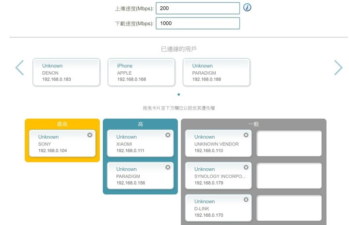
Task: Select the PARADIGM card 192.168.0.188
Action: tap(216, 72)
